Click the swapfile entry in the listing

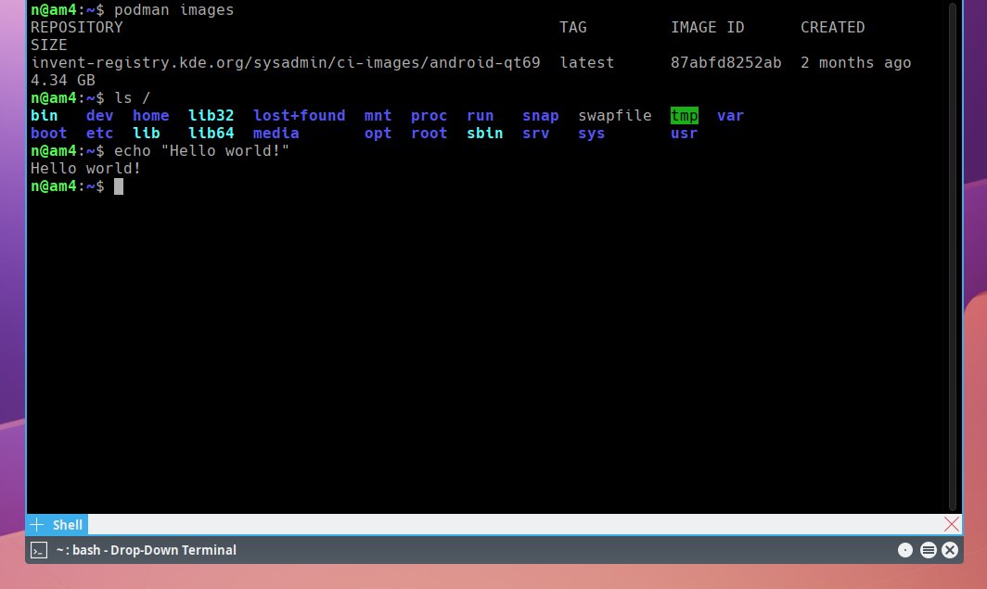614,115
